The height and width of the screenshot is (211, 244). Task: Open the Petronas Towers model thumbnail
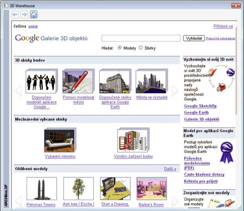(x=42, y=189)
